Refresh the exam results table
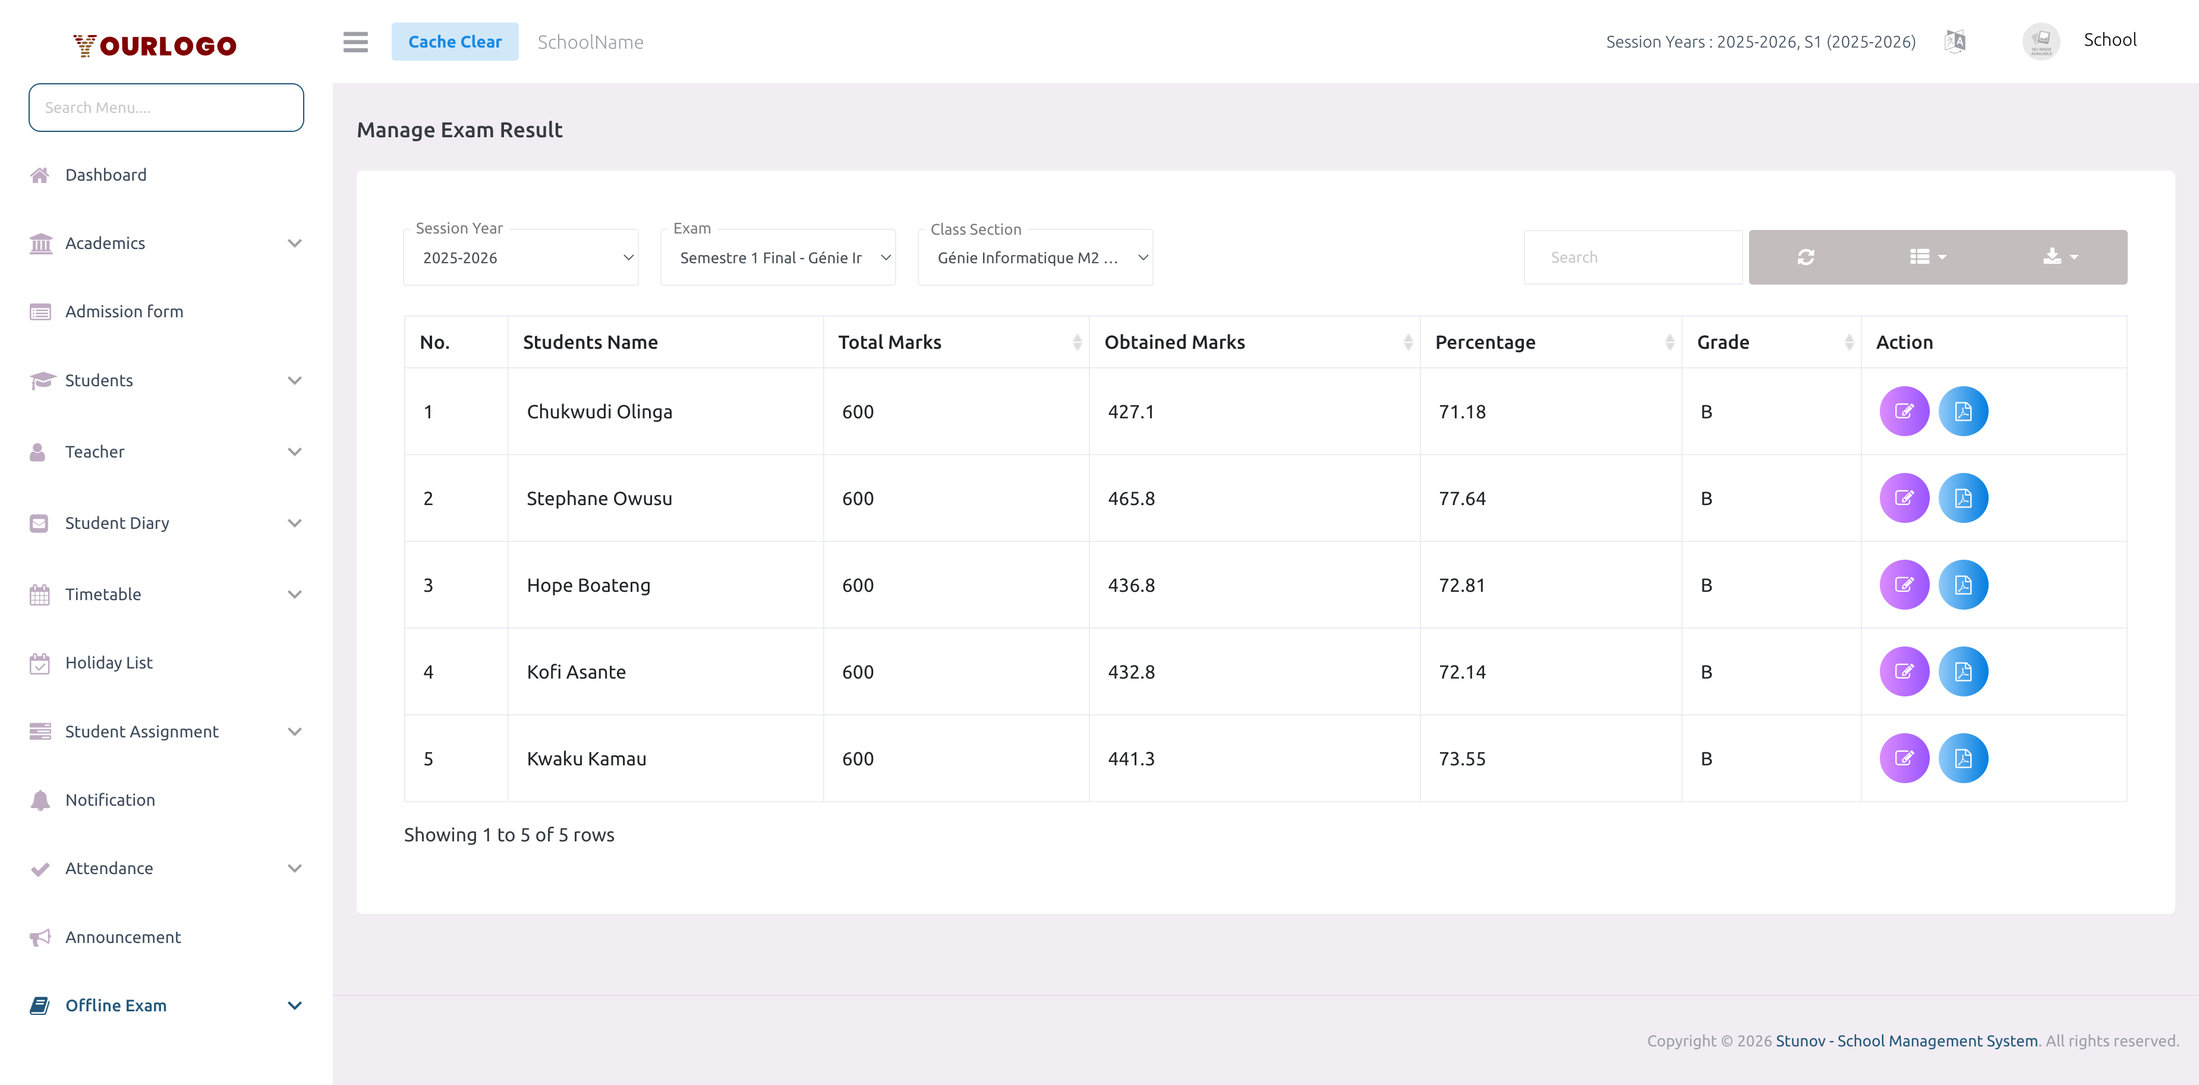This screenshot has width=2199, height=1085. [1806, 256]
